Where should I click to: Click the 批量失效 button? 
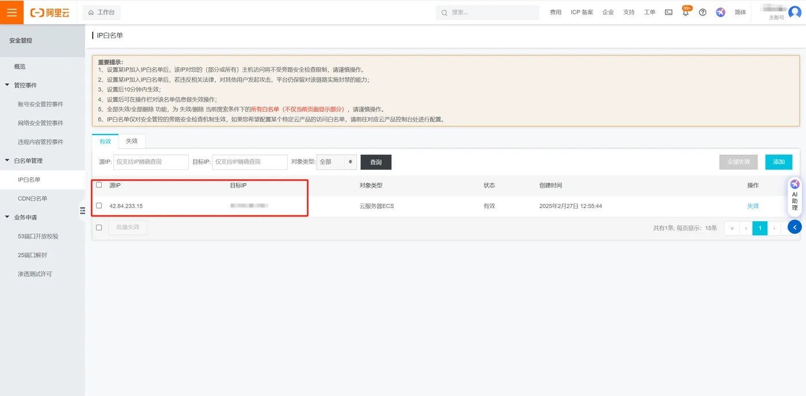tap(128, 228)
